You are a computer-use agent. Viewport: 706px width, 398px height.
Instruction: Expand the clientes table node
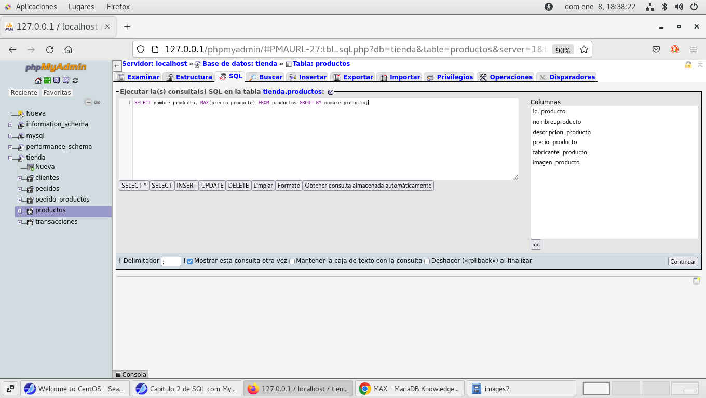[20, 178]
